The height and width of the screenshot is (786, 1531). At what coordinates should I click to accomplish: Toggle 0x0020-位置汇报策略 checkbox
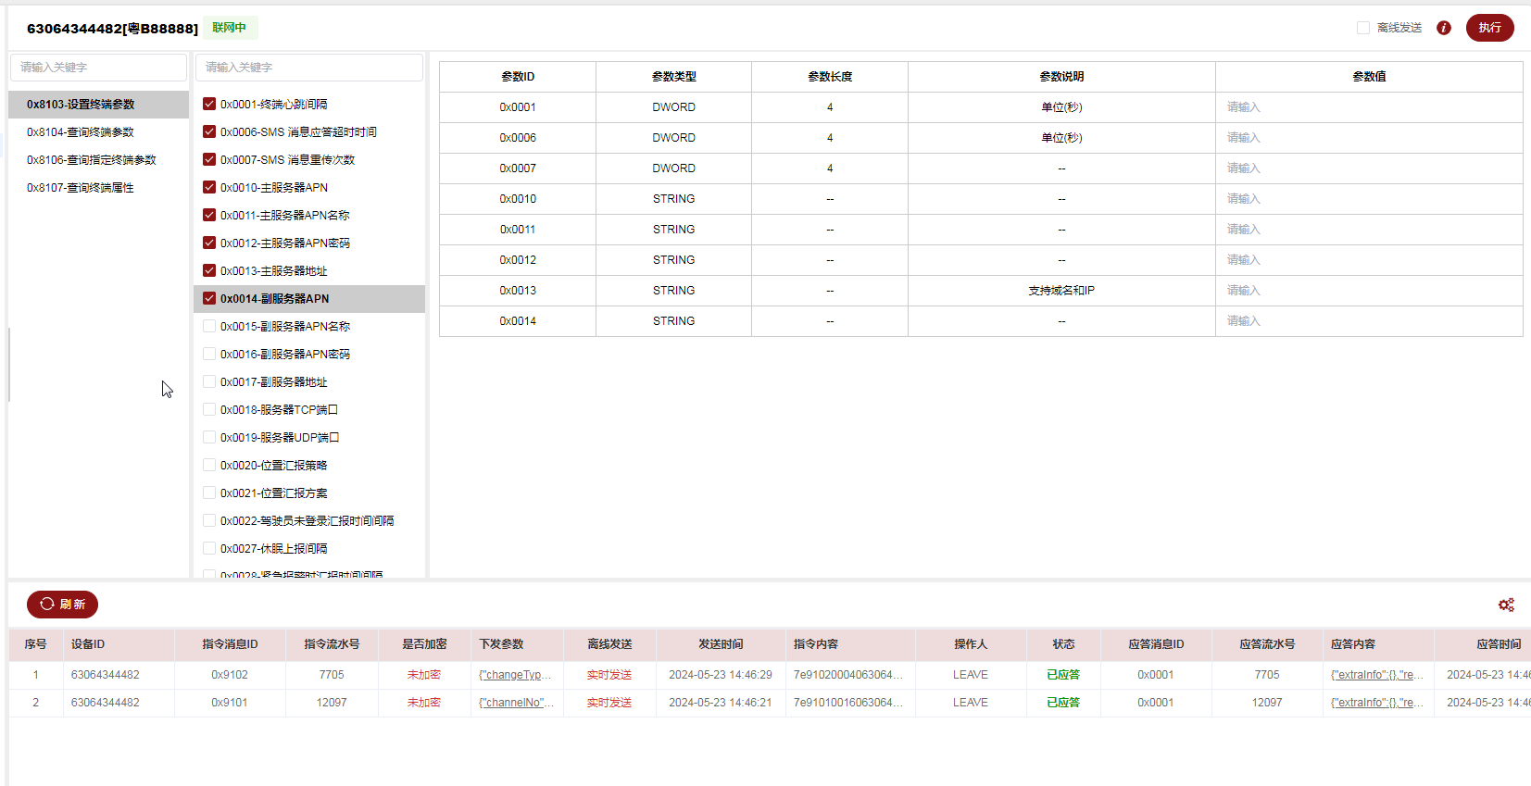[209, 466]
